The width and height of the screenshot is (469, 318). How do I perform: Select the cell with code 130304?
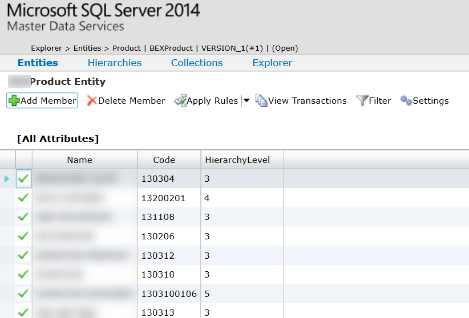click(169, 179)
